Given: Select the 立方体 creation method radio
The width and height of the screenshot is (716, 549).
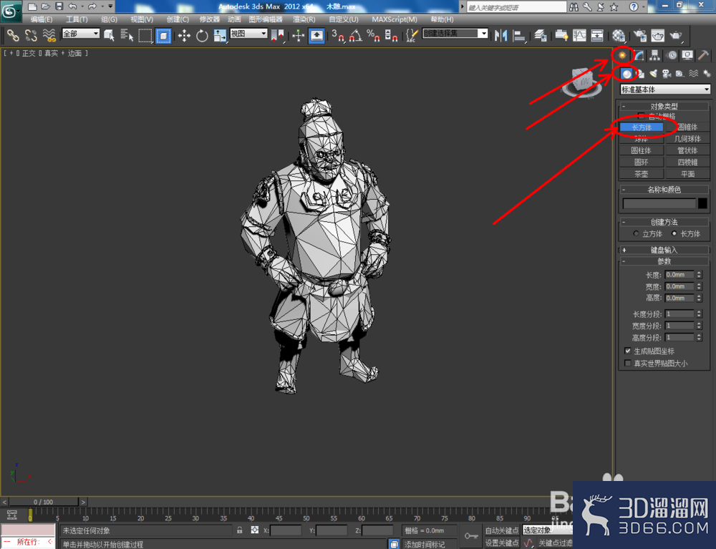Looking at the screenshot, I should point(636,233).
